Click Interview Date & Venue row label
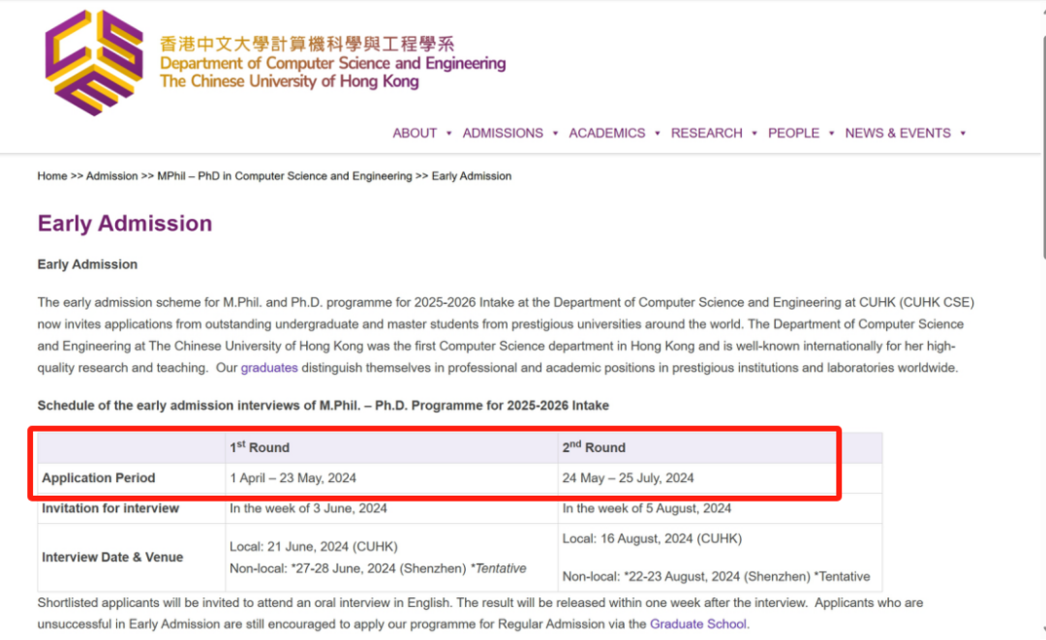Screen dimensions: 1046x640 [x=112, y=558]
